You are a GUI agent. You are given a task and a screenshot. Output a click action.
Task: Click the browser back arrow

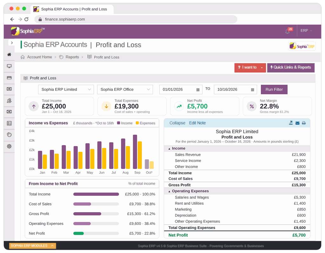coord(12,19)
